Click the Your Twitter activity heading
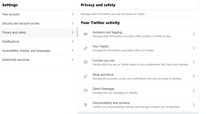The image size is (206, 114). [x=100, y=23]
